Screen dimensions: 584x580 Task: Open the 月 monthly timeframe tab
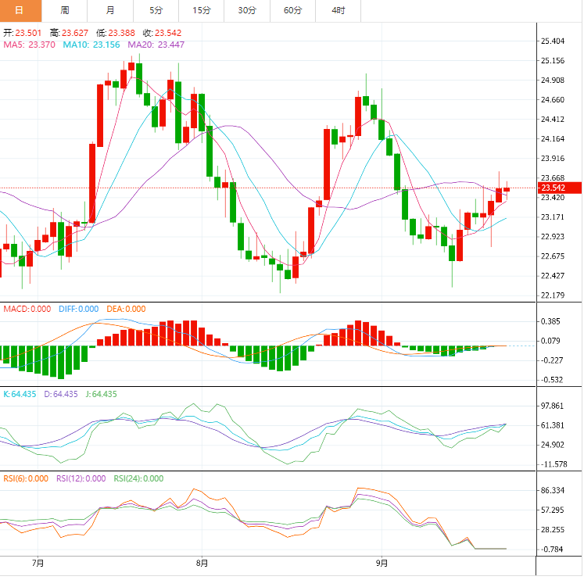(x=109, y=10)
